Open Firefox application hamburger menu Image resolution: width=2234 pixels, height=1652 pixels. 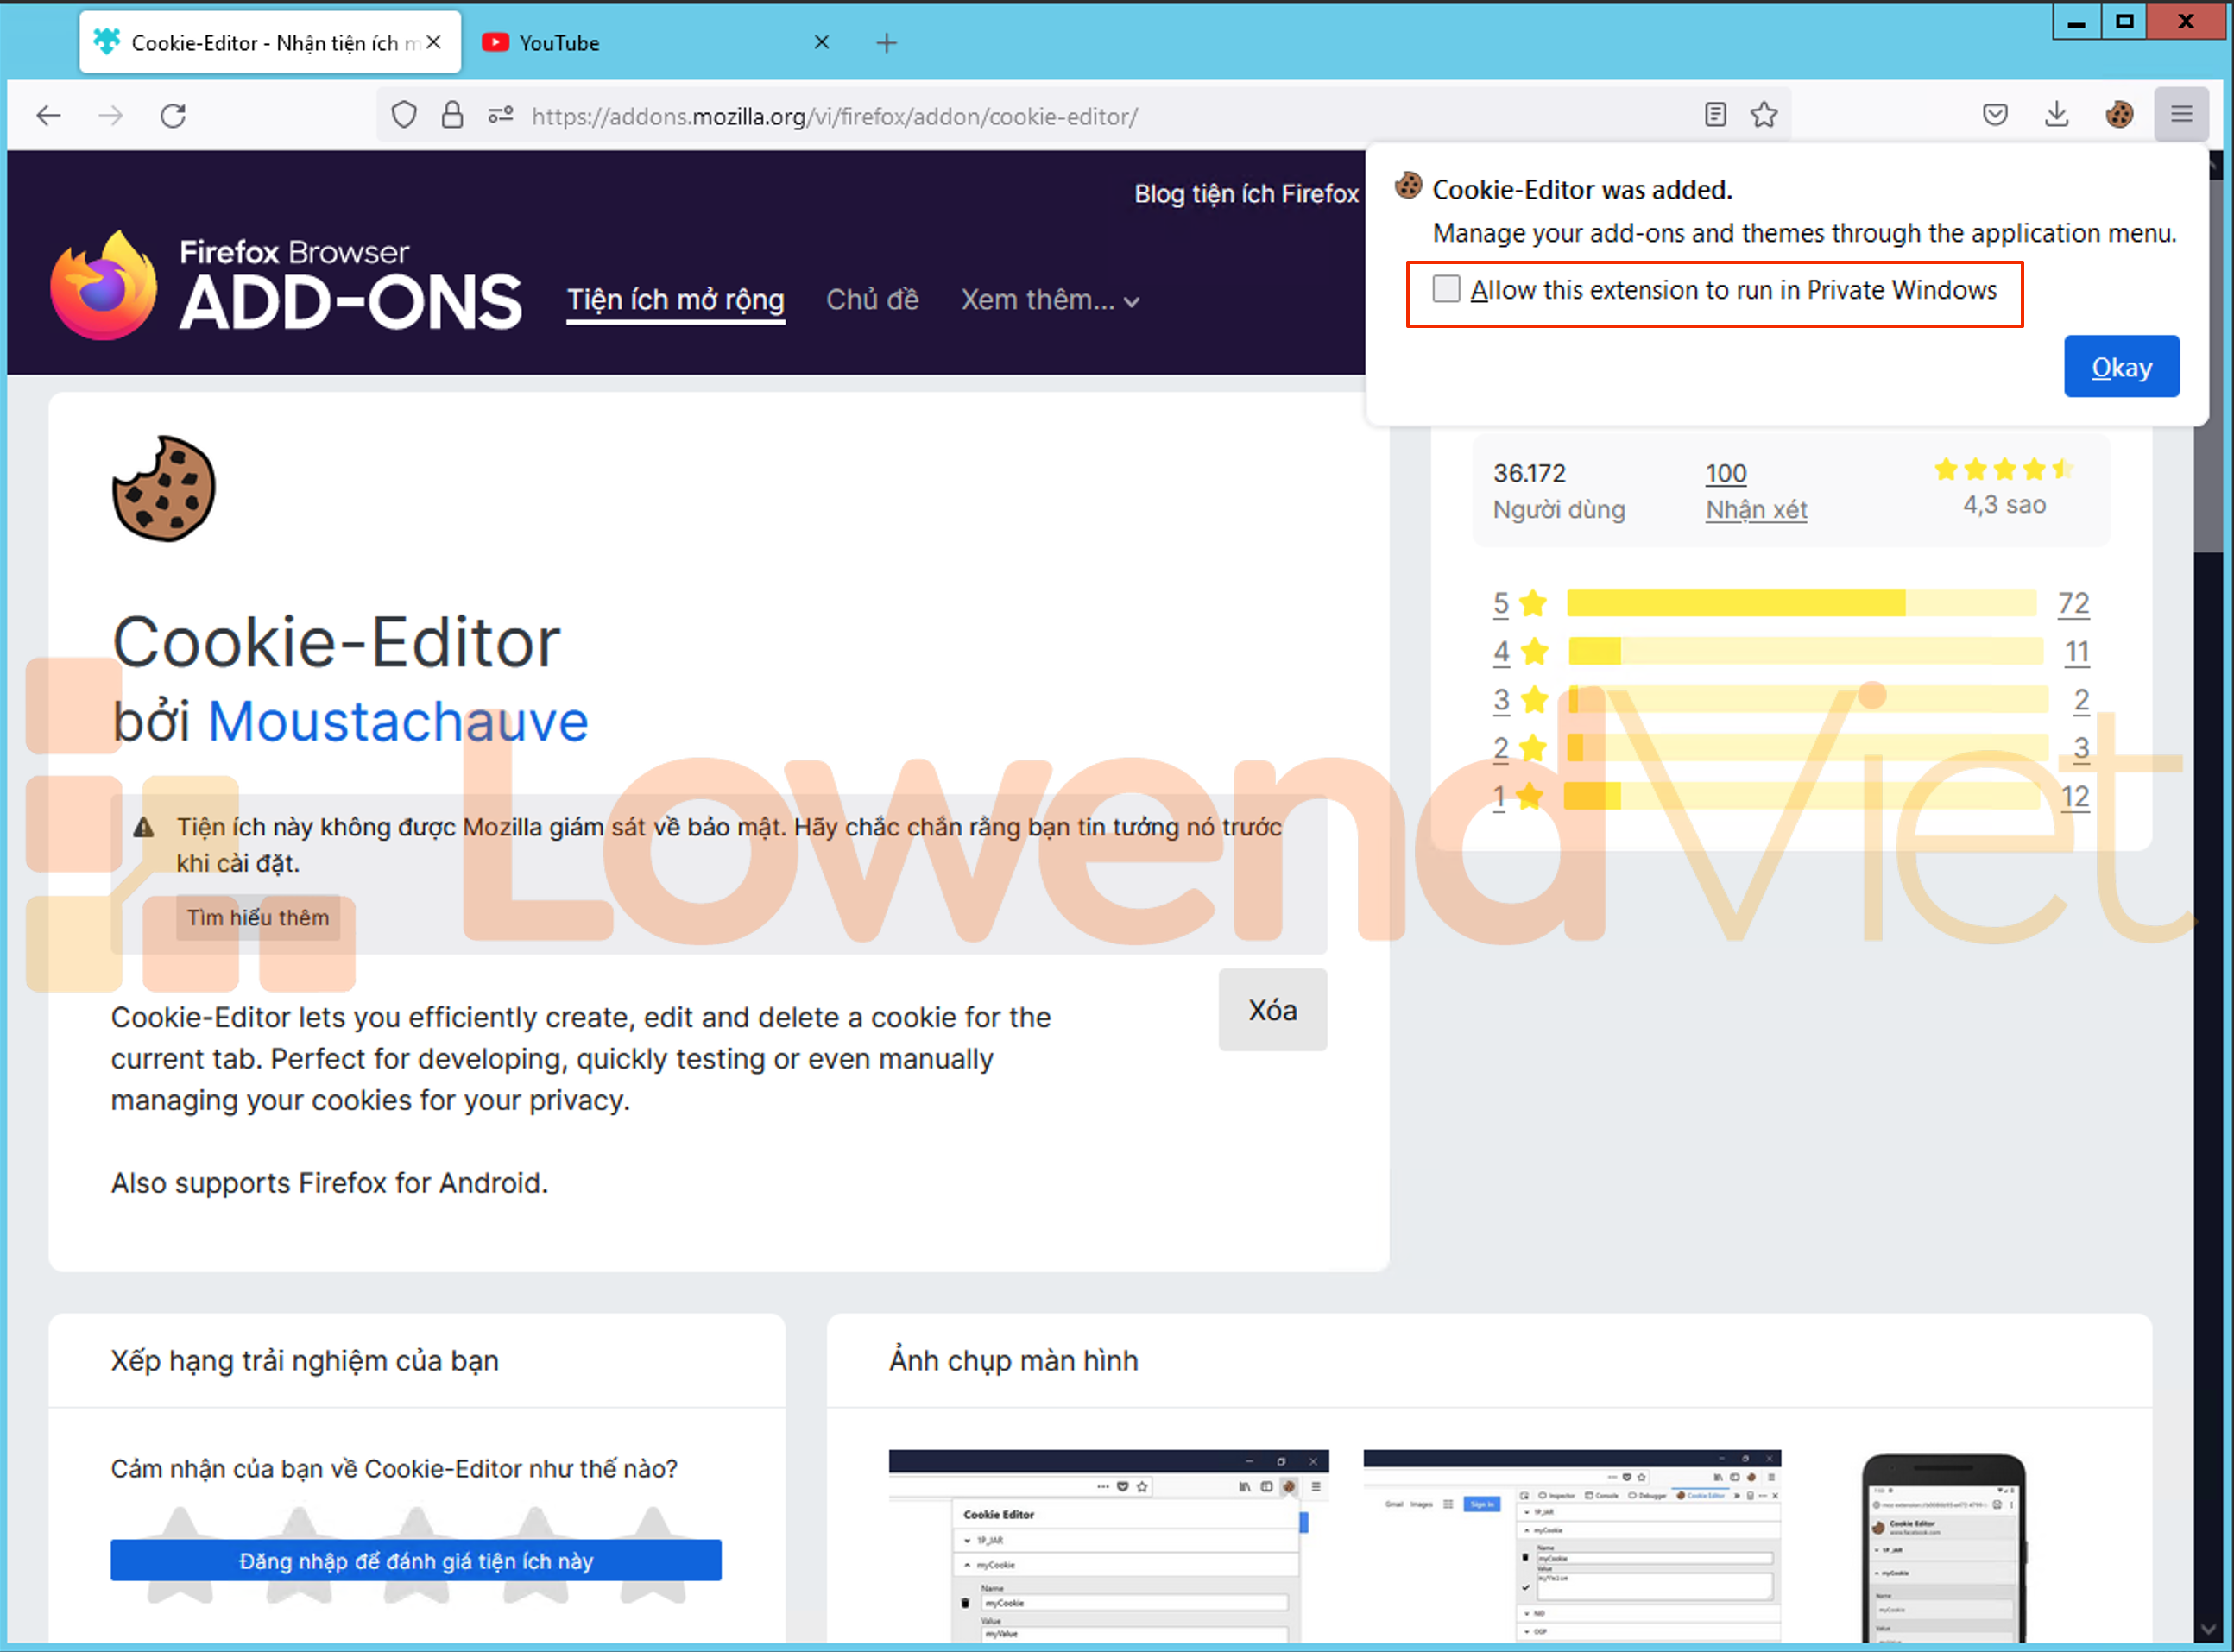[x=2181, y=115]
